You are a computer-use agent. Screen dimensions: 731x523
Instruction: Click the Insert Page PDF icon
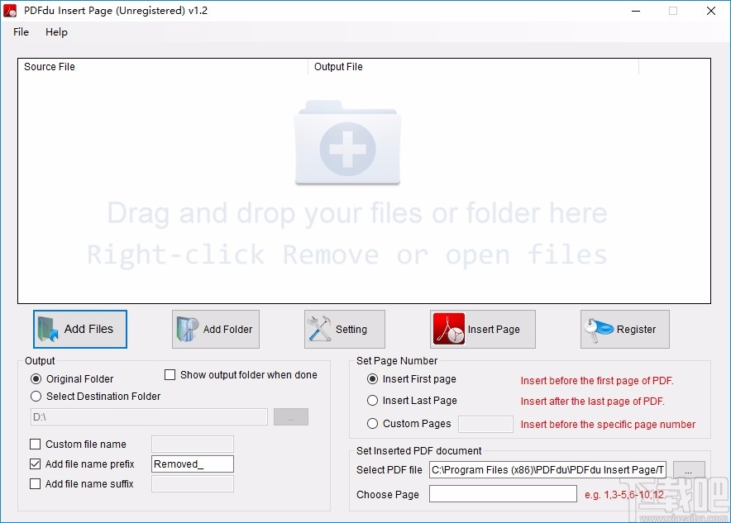(451, 329)
